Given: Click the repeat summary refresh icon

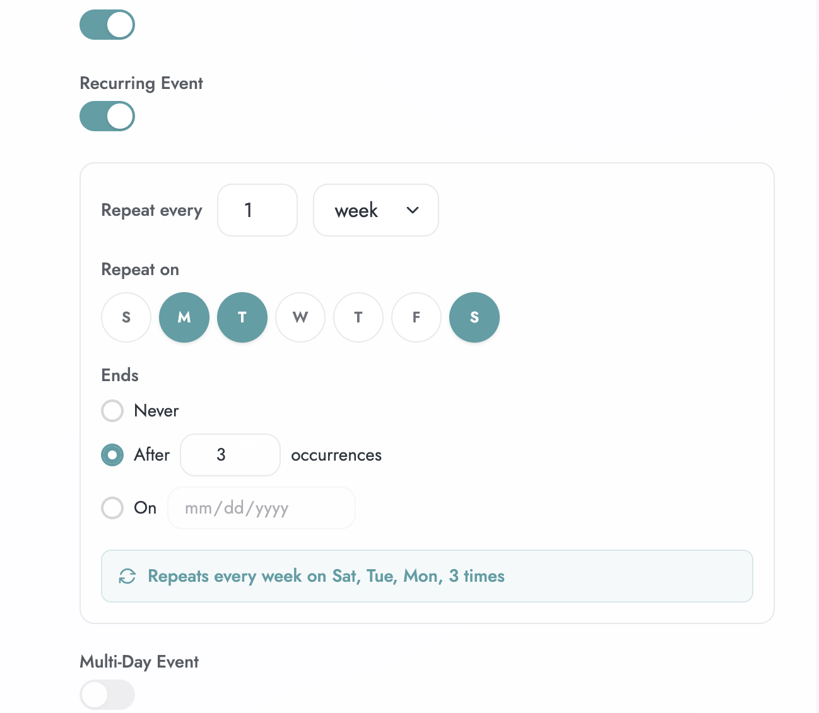Looking at the screenshot, I should (127, 576).
